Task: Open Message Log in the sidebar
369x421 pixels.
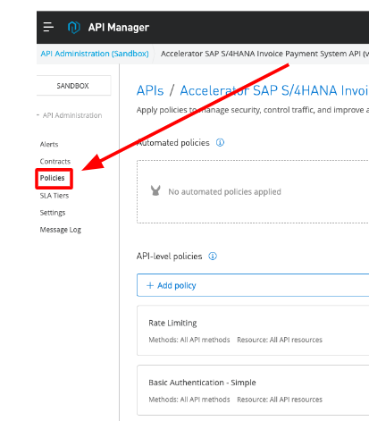Action: pyautogui.click(x=61, y=230)
